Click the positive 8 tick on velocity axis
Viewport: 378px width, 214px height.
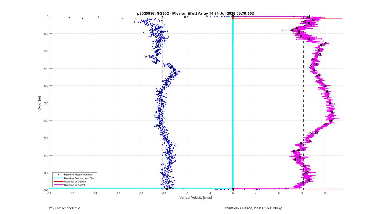279,194
